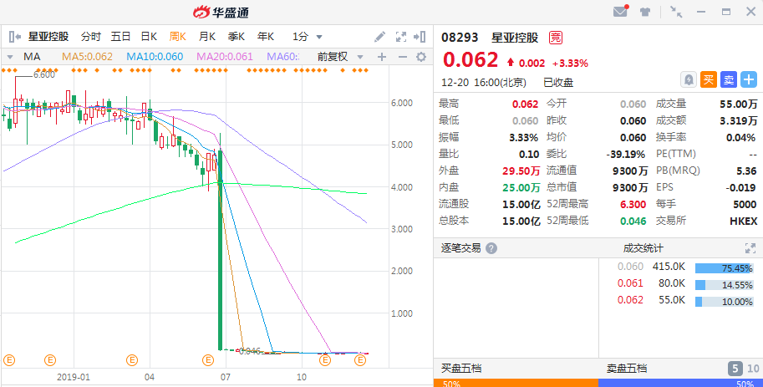Click the rightmost E event marker

(360, 360)
